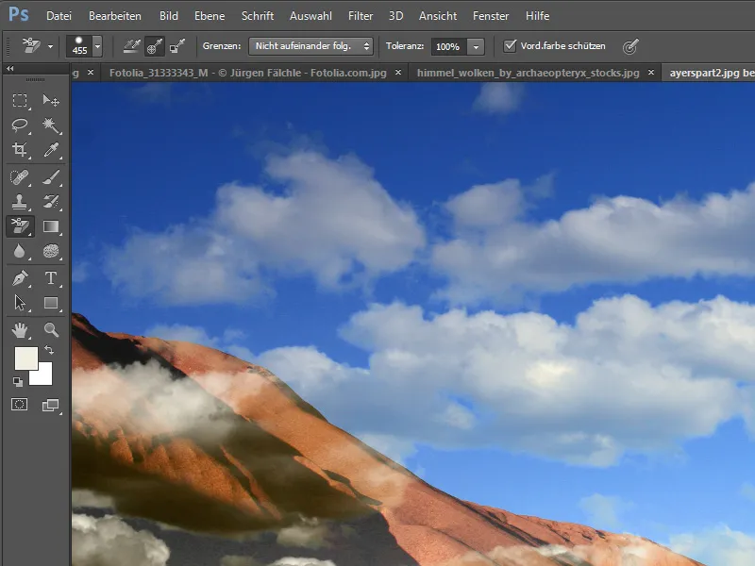
Task: Switch to ayerspart2.jpg document tab
Action: point(709,73)
